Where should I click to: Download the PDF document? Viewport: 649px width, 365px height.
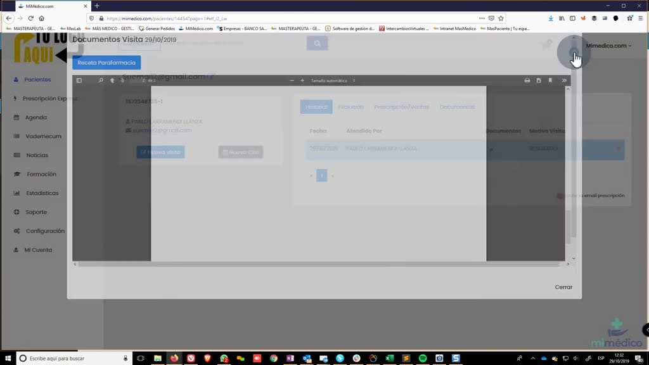539,80
